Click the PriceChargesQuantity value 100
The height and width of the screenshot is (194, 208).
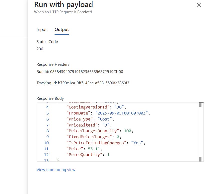[127, 131]
